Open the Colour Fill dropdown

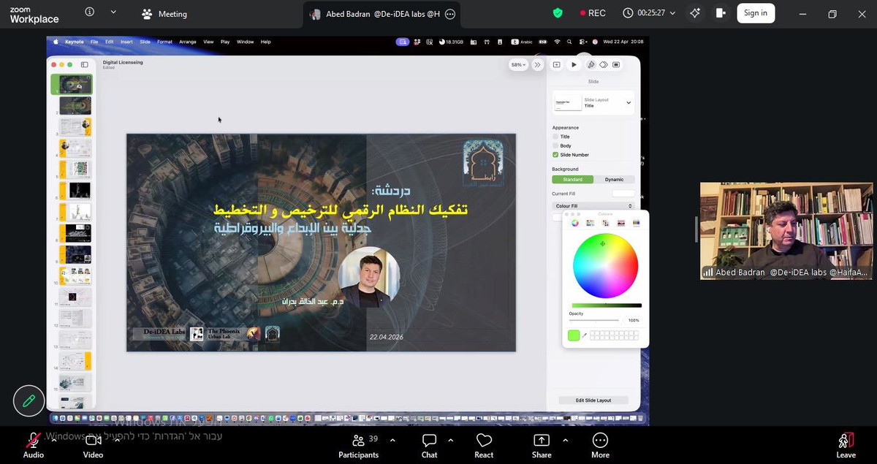(593, 206)
